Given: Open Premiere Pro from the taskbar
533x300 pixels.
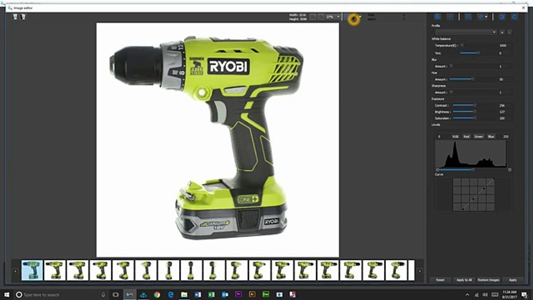Looking at the screenshot, I should coord(239,295).
